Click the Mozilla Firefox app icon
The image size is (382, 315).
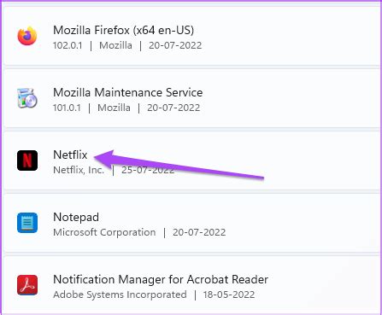27,36
